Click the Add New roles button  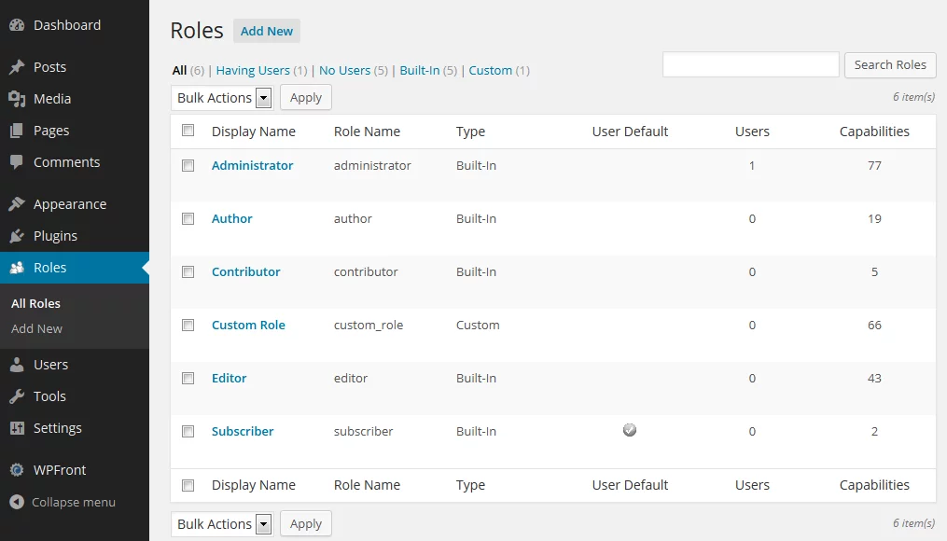pos(266,31)
